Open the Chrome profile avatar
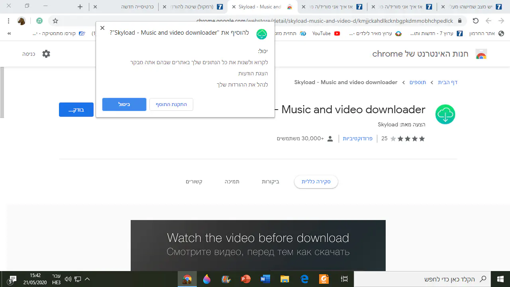Screen dimensions: 510x287 coord(22,21)
